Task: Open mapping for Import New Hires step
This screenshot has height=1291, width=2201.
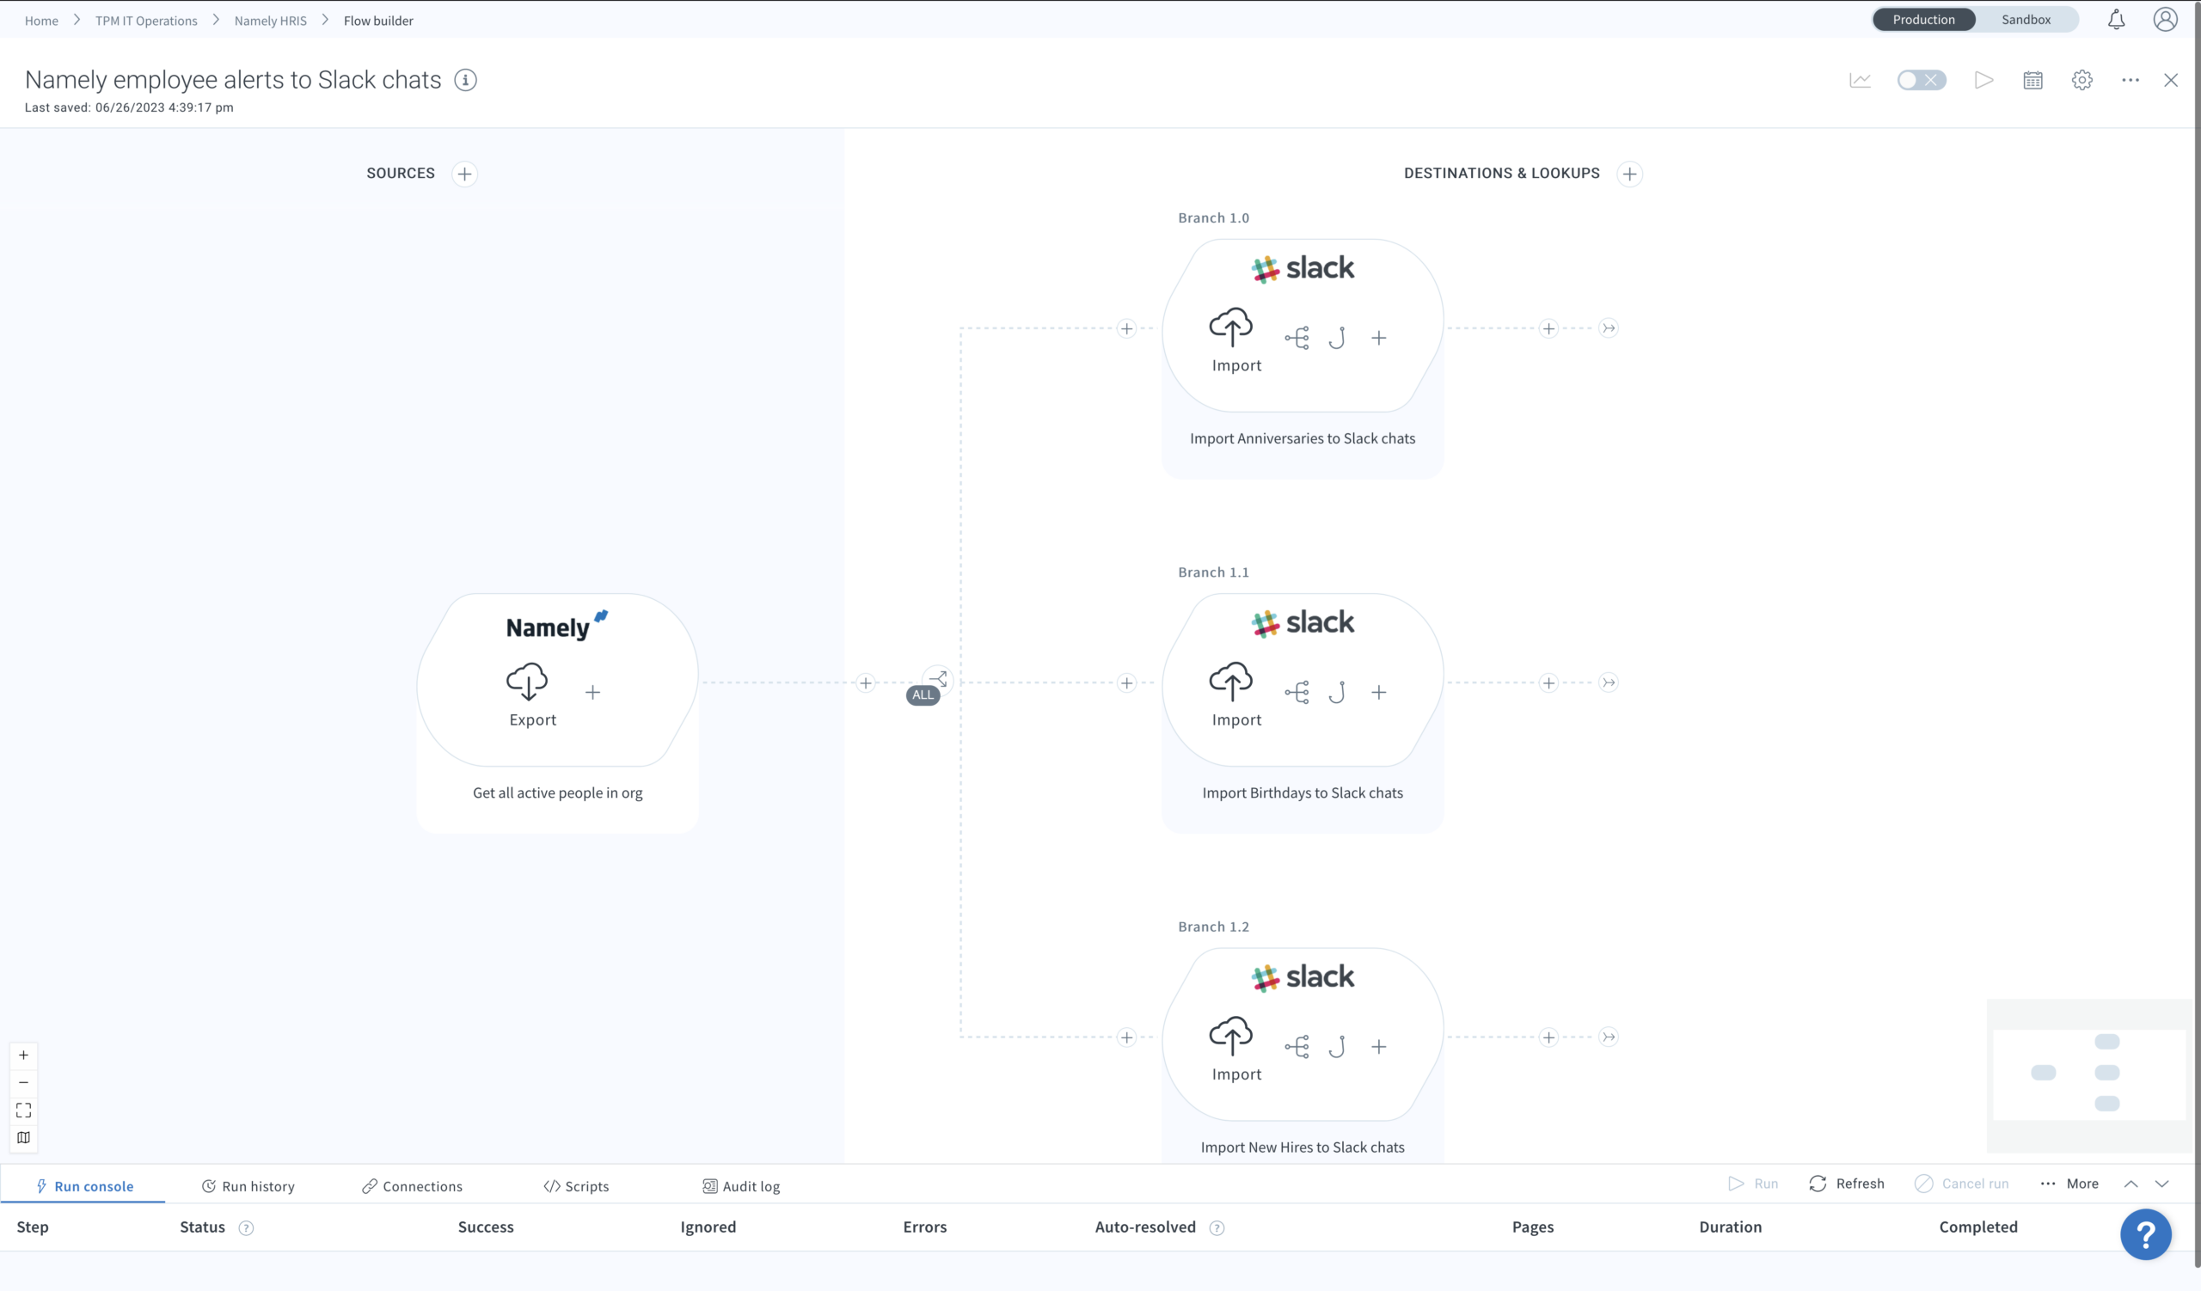Action: click(1297, 1047)
